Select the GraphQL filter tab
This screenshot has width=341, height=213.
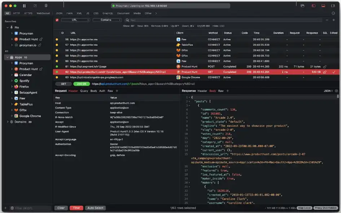(x=108, y=13)
